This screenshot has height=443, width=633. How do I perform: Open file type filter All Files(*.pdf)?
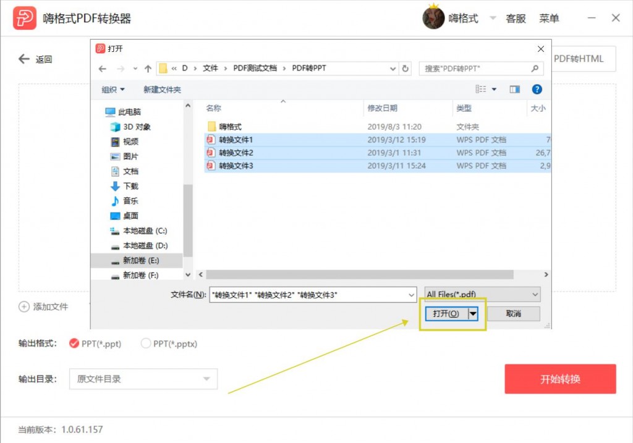coord(482,295)
